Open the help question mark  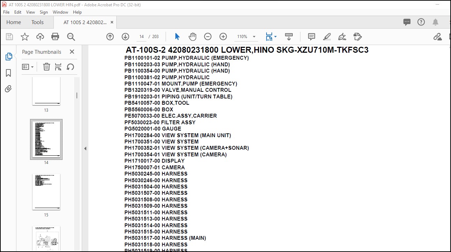[421, 22]
